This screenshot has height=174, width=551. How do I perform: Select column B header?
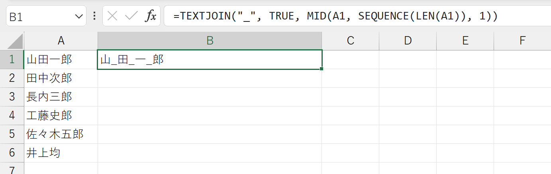[x=210, y=41]
